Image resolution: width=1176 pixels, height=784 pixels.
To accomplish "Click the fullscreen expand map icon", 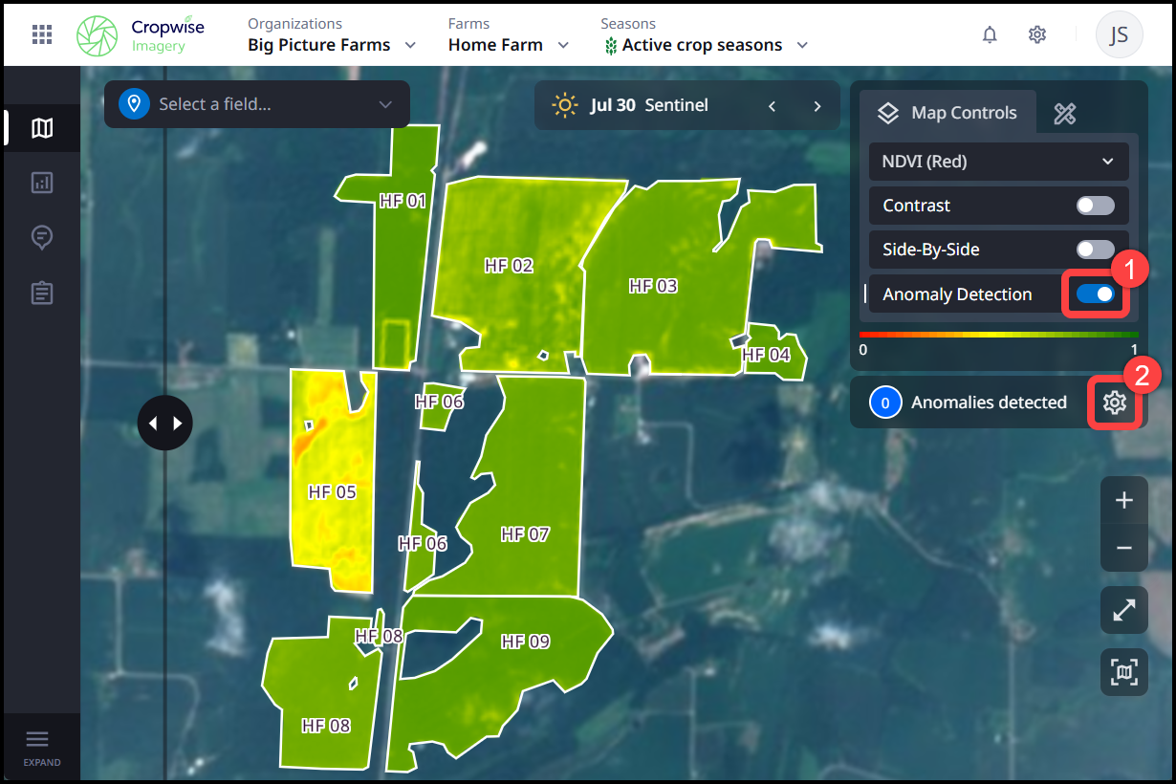I will tap(1123, 610).
